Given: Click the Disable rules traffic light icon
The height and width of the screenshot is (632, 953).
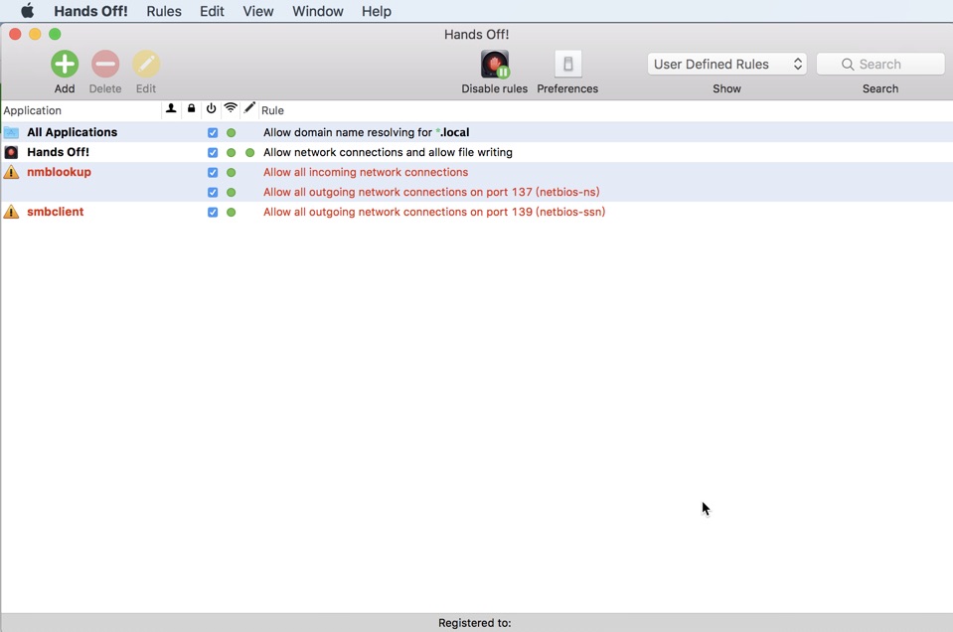Looking at the screenshot, I should pos(494,63).
